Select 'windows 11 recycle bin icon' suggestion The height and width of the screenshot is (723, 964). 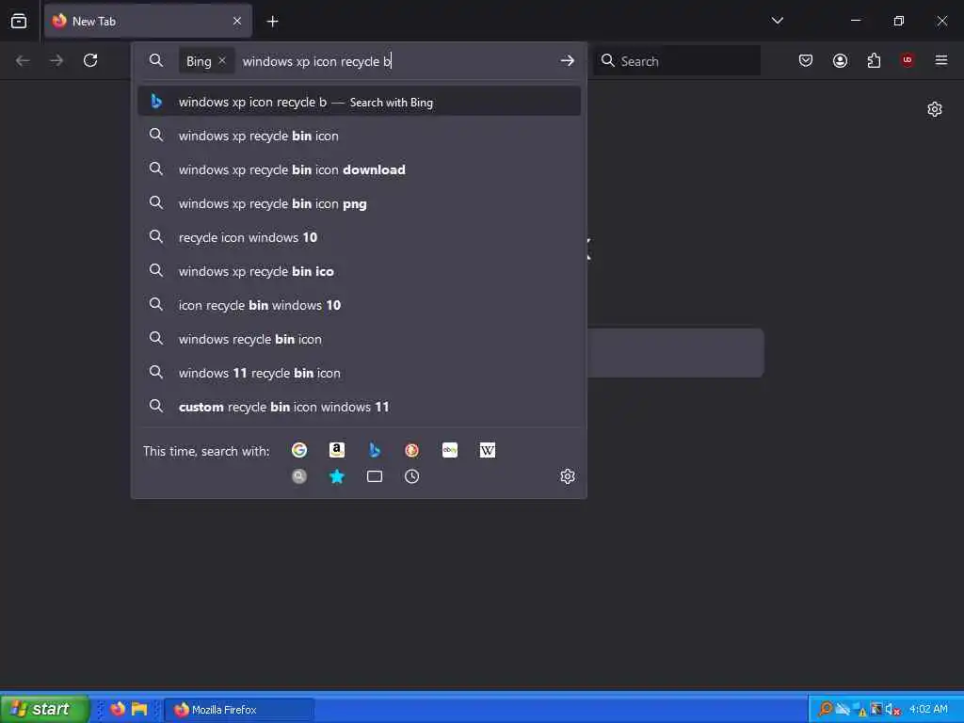click(359, 373)
